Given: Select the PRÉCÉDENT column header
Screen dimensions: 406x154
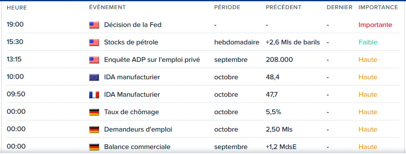Looking at the screenshot, I should (284, 7).
